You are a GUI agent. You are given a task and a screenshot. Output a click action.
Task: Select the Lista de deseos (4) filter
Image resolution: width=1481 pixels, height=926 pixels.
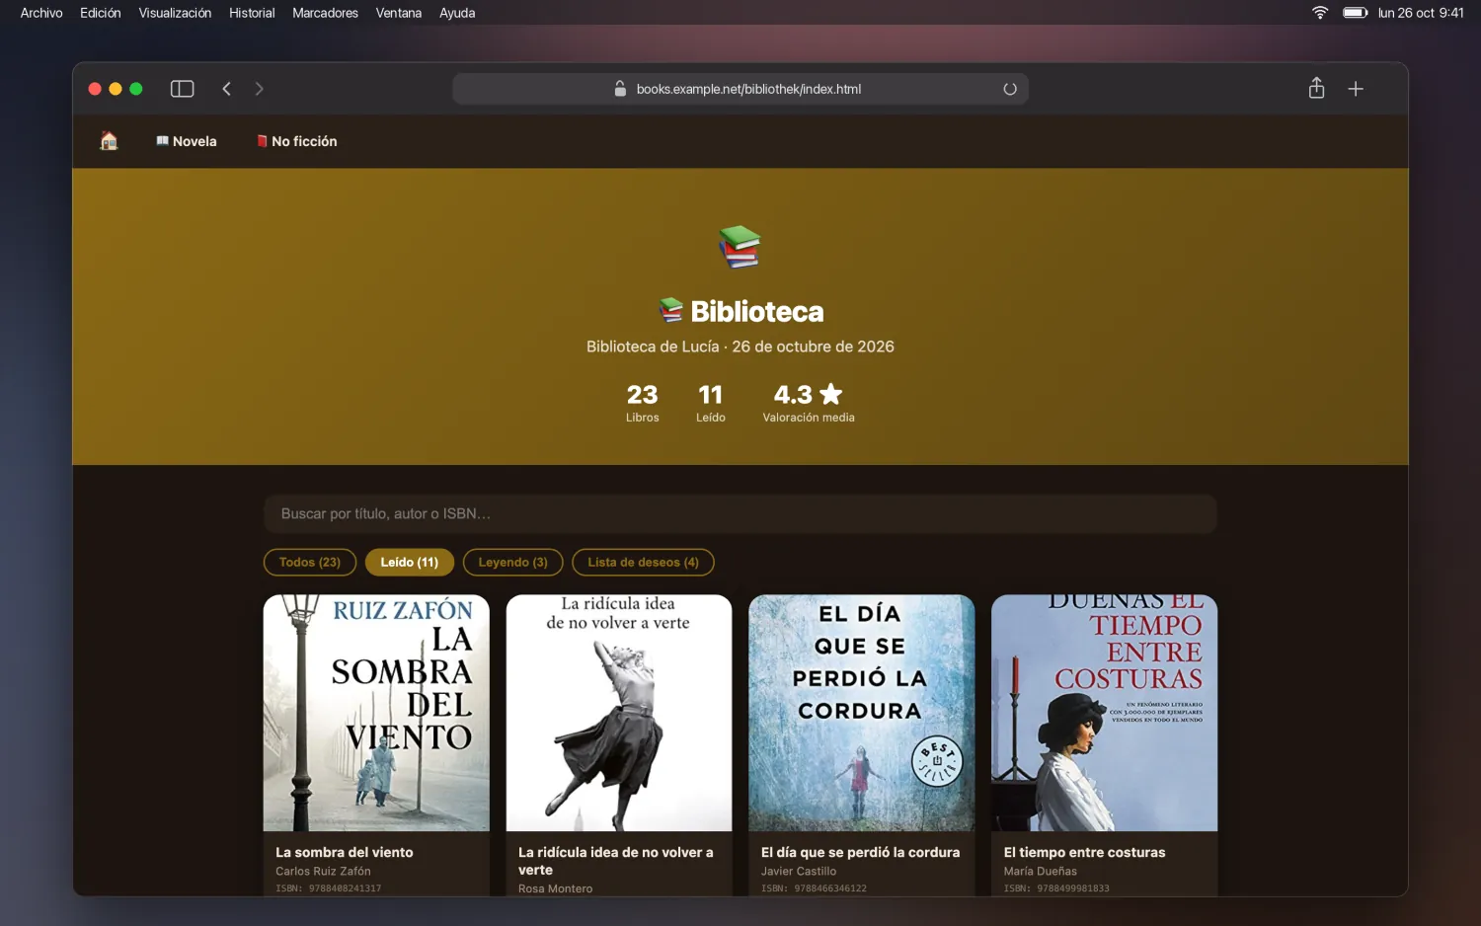643,562
